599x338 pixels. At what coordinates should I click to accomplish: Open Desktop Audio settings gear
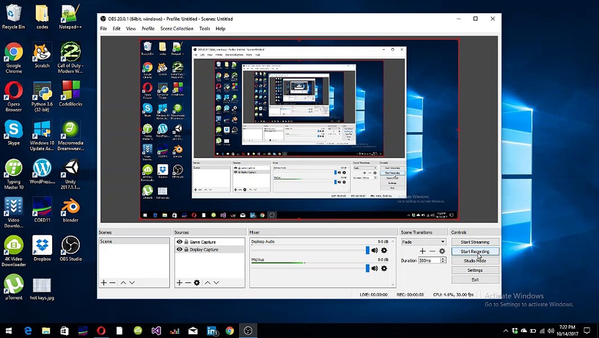coord(384,251)
